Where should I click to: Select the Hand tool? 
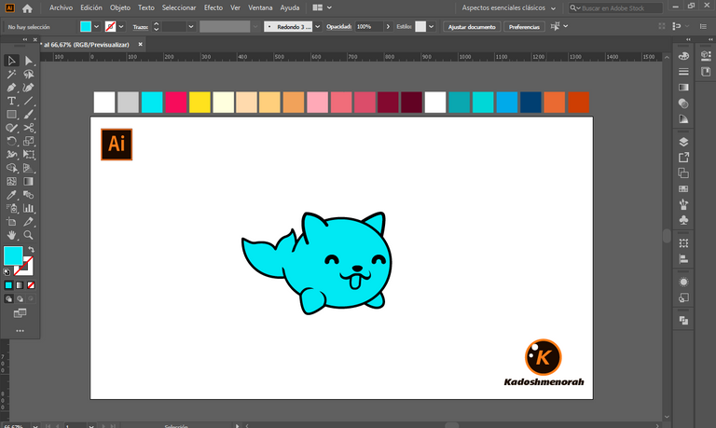tap(11, 235)
